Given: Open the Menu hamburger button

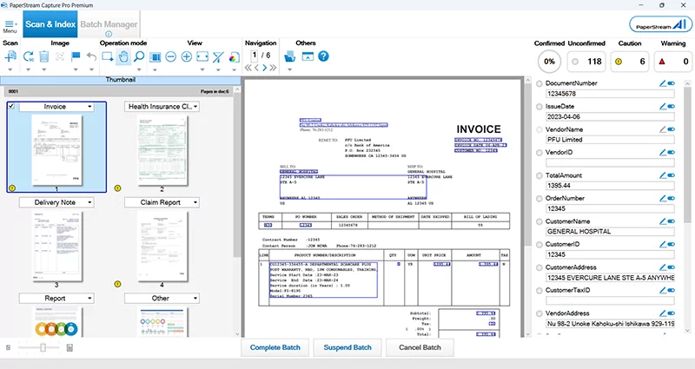Looking at the screenshot, I should (x=10, y=25).
